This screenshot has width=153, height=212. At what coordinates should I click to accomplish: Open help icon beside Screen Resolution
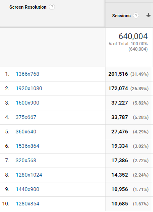(52, 7)
